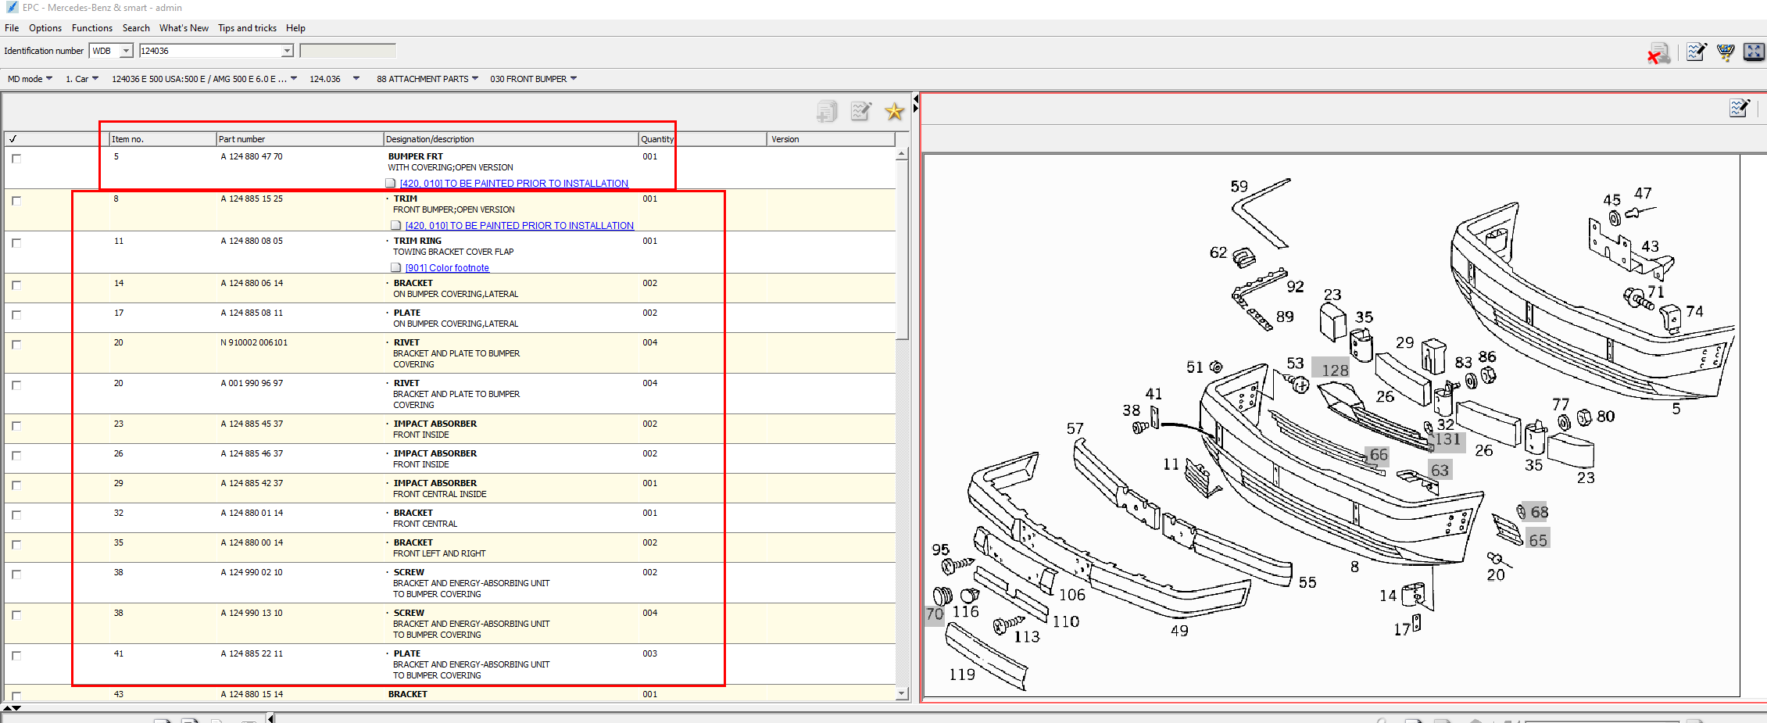Click the notes icon above the bumper diagram
The width and height of the screenshot is (1767, 723).
(x=1739, y=108)
